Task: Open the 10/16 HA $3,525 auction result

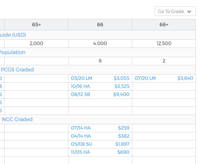Action: point(100,86)
